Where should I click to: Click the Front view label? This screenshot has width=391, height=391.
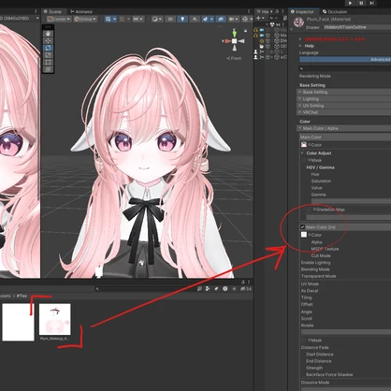(234, 58)
